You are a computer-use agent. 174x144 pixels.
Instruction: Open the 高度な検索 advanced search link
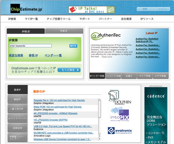pyautogui.click(x=16, y=56)
